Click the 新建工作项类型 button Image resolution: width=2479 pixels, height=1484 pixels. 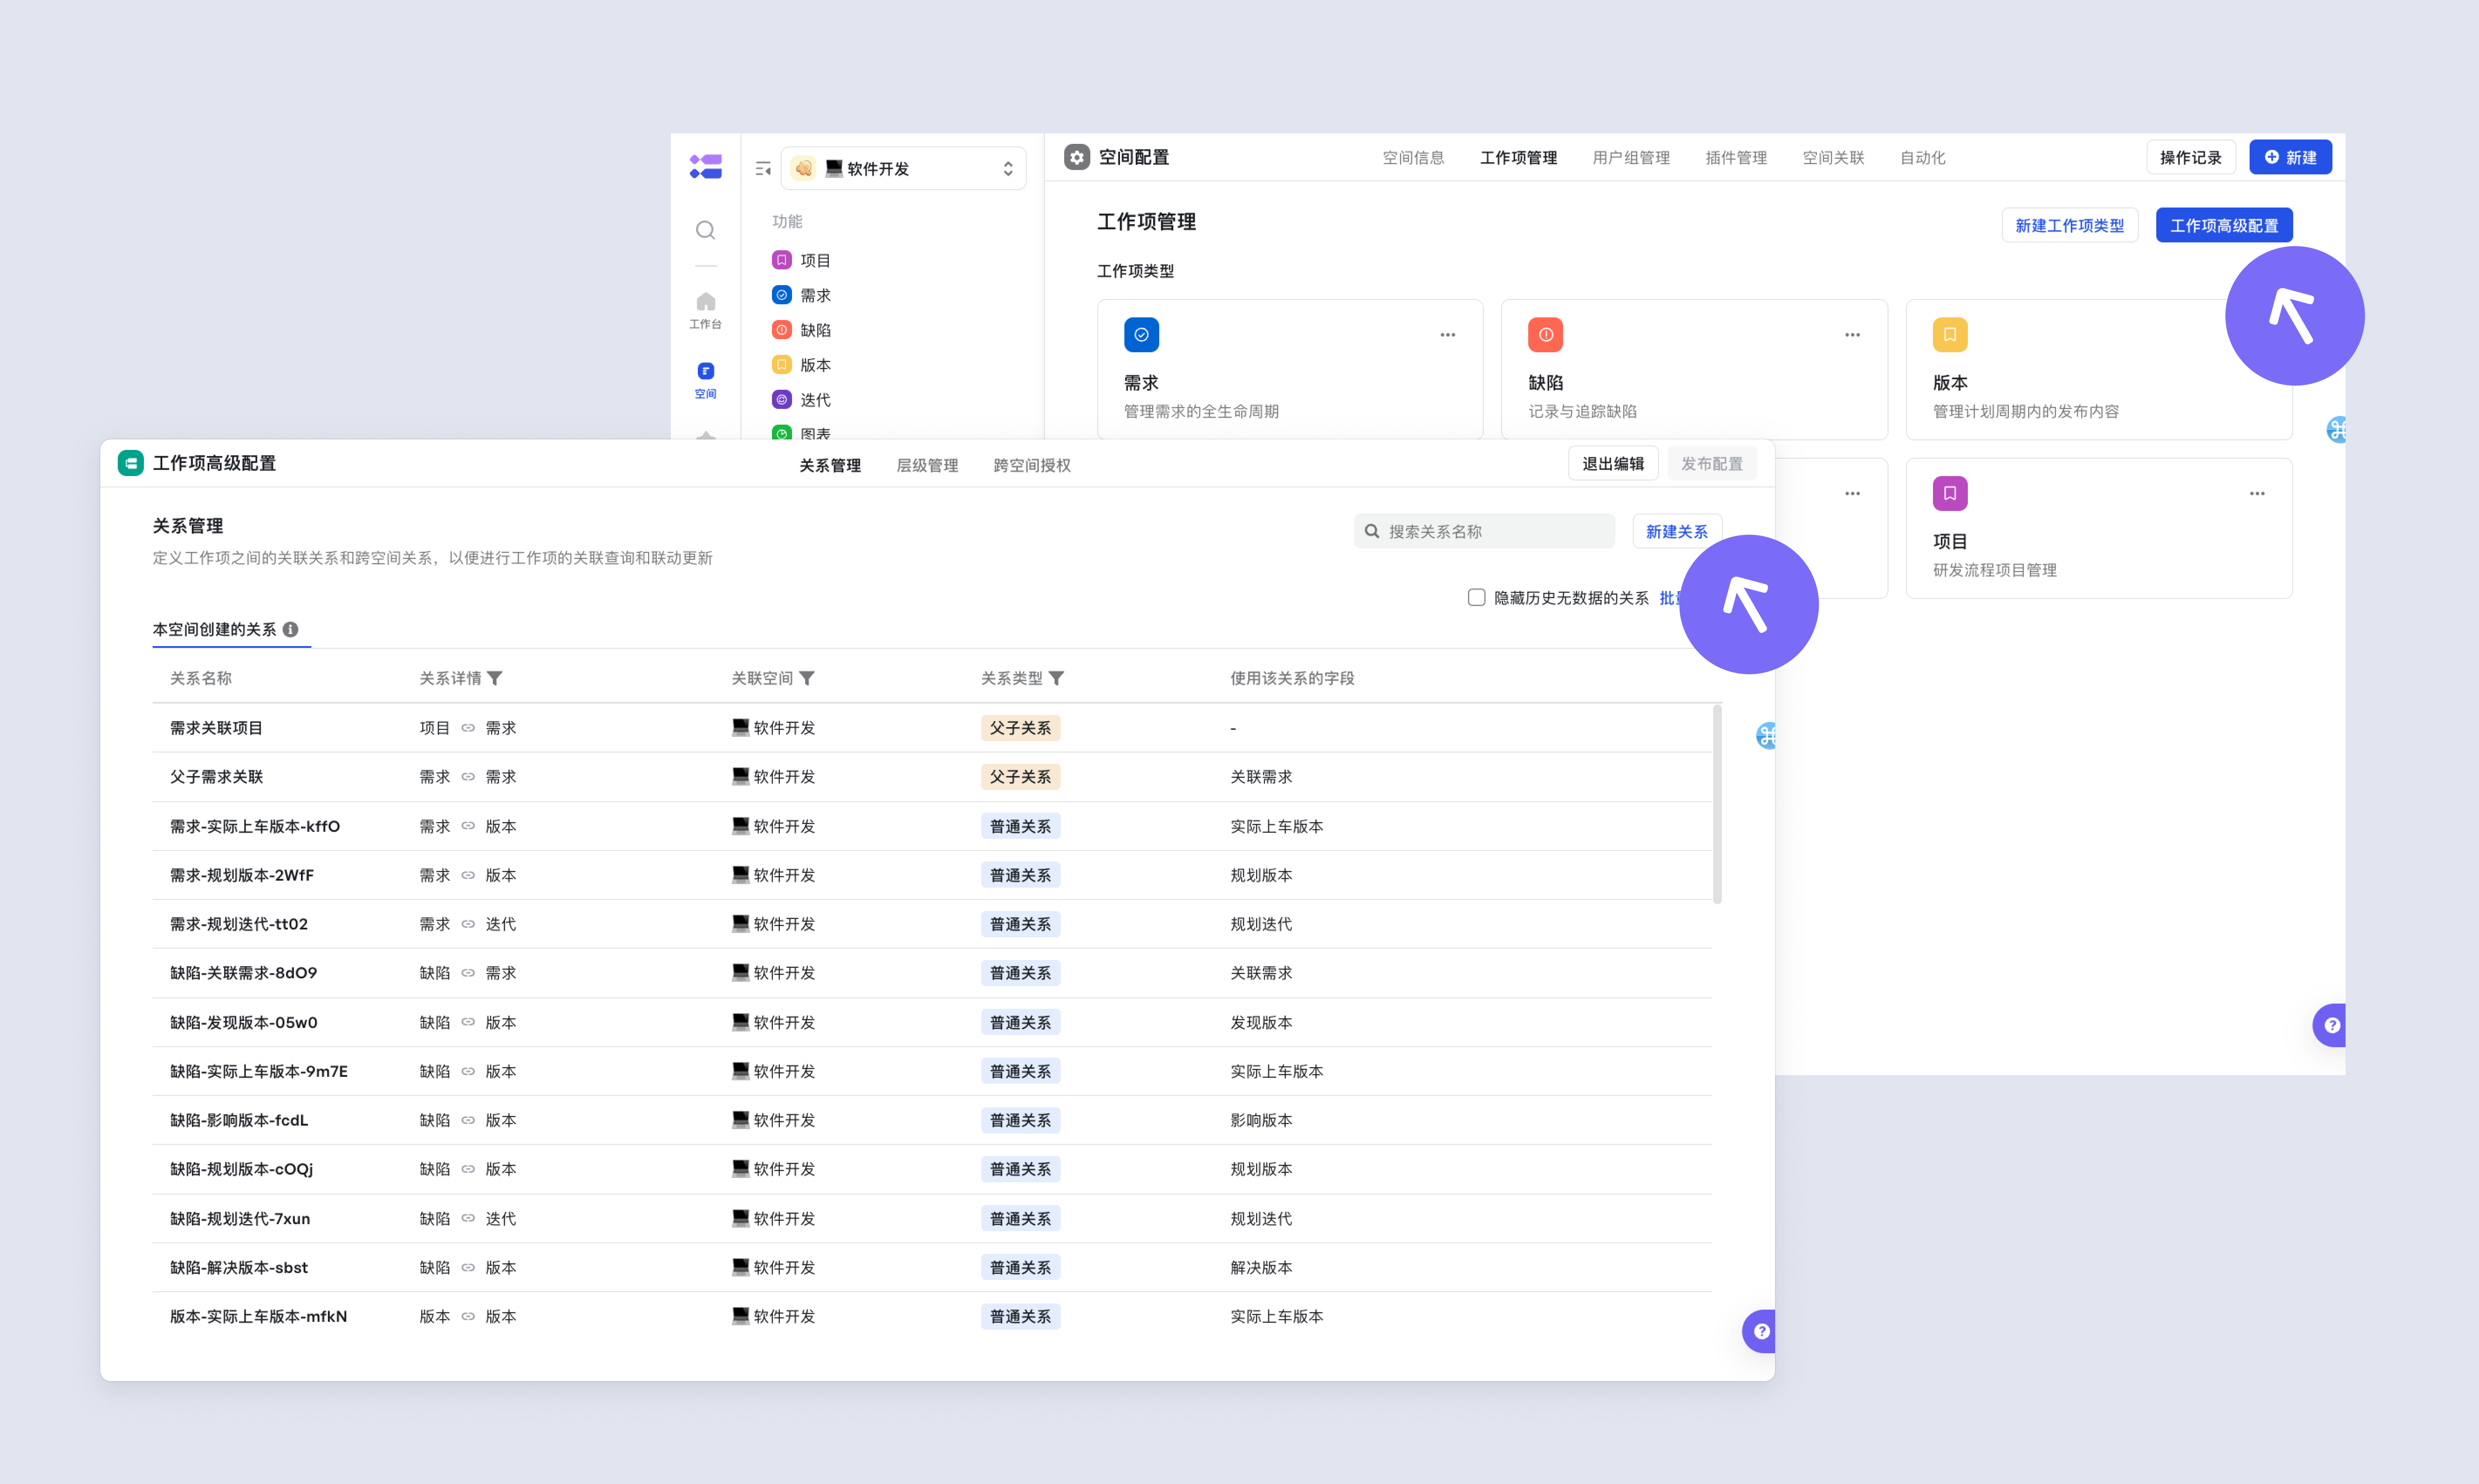pyautogui.click(x=2069, y=225)
